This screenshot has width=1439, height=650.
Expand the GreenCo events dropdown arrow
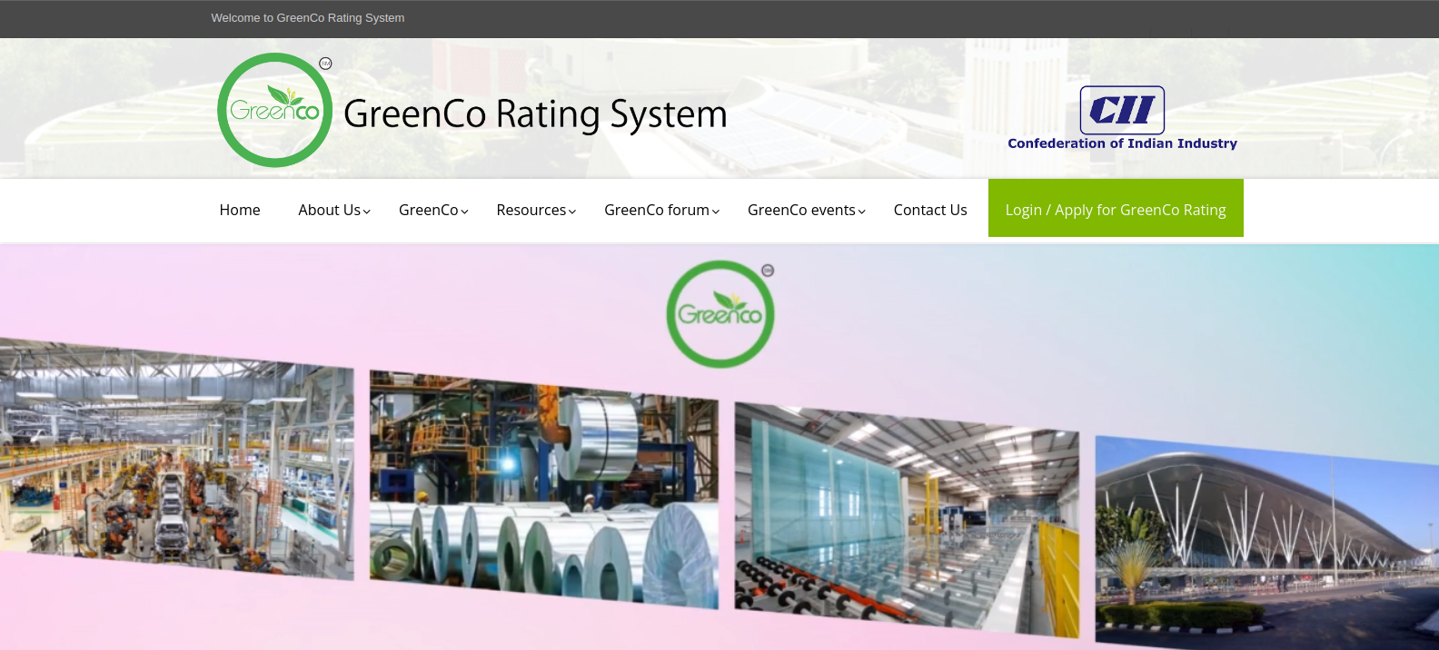tap(862, 212)
